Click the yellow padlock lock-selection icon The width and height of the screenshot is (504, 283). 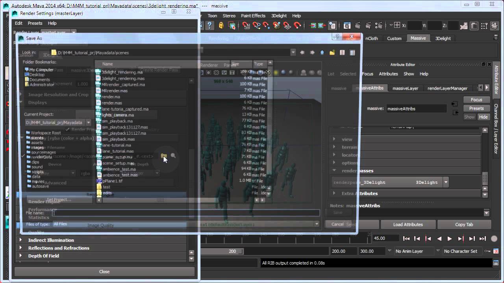click(x=221, y=26)
